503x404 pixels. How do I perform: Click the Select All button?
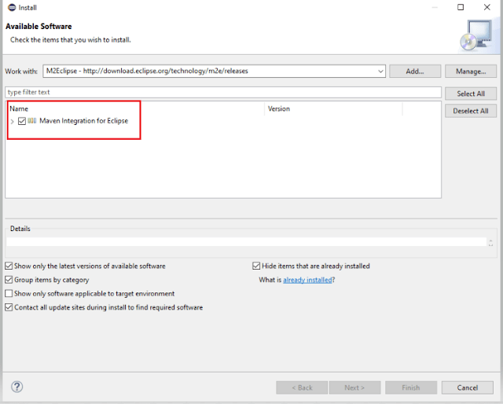pos(471,94)
